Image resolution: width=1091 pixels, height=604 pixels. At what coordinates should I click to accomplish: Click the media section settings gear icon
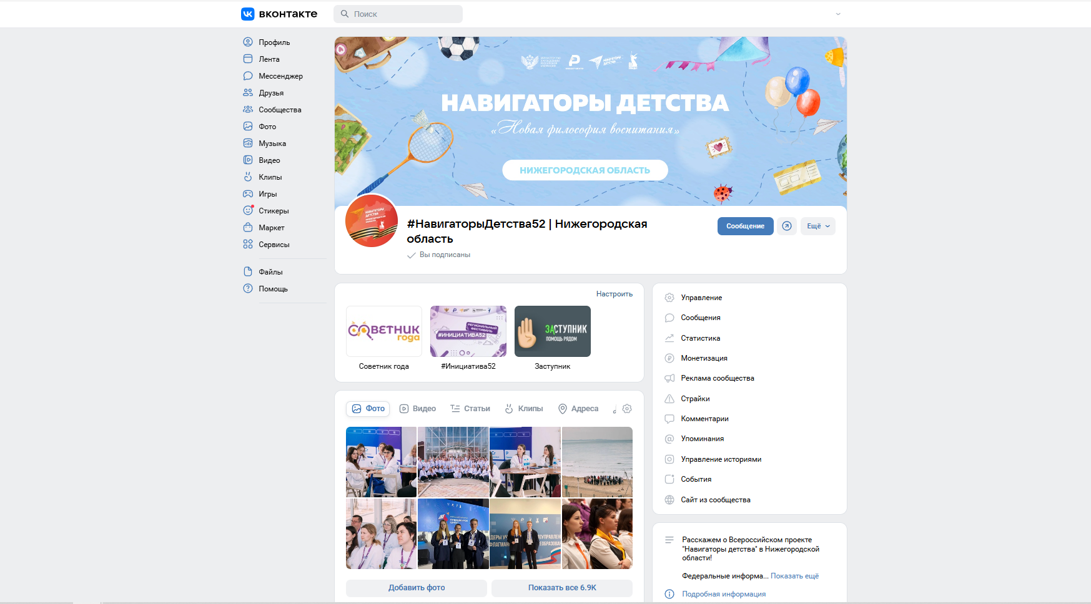627,409
